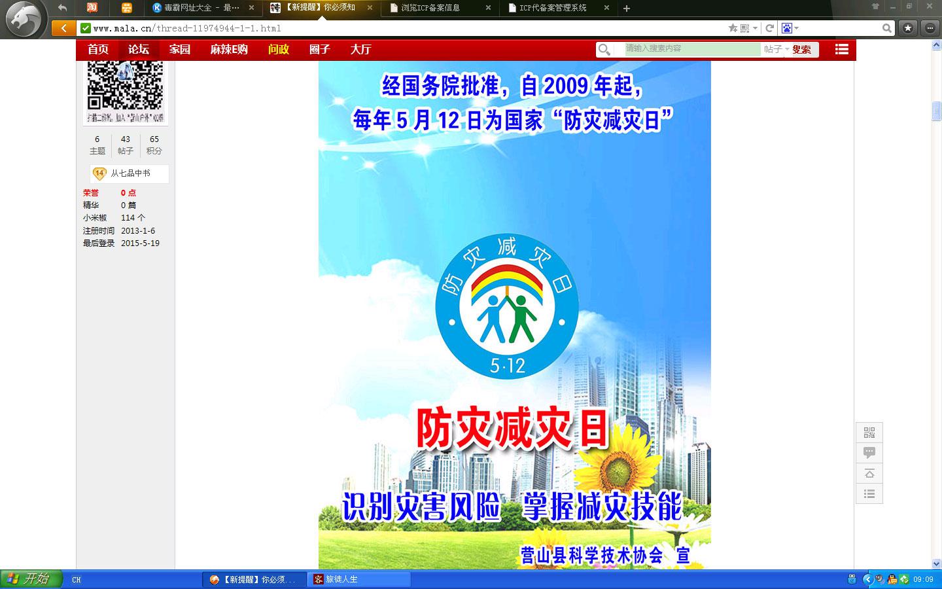Viewport: 942px width, 589px height.
Task: Open the pinned orange-icon tab
Action: tap(127, 8)
